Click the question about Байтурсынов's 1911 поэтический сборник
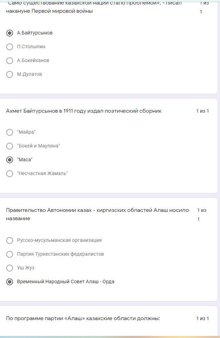This screenshot has width=220, height=338. (84, 111)
